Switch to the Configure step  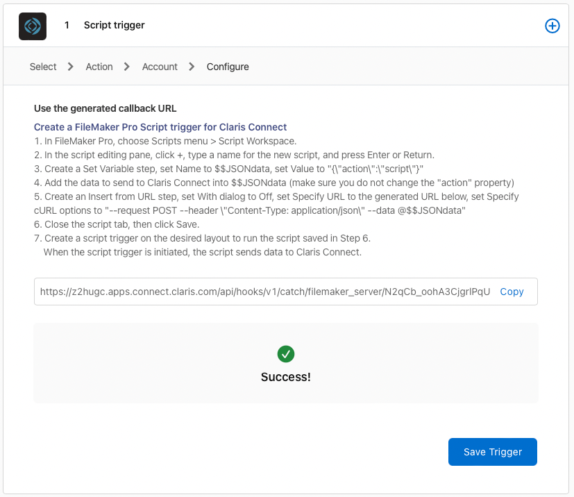coord(228,67)
